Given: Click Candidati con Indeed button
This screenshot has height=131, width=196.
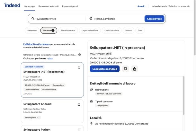Looking at the screenshot, I should [x=105, y=69].
